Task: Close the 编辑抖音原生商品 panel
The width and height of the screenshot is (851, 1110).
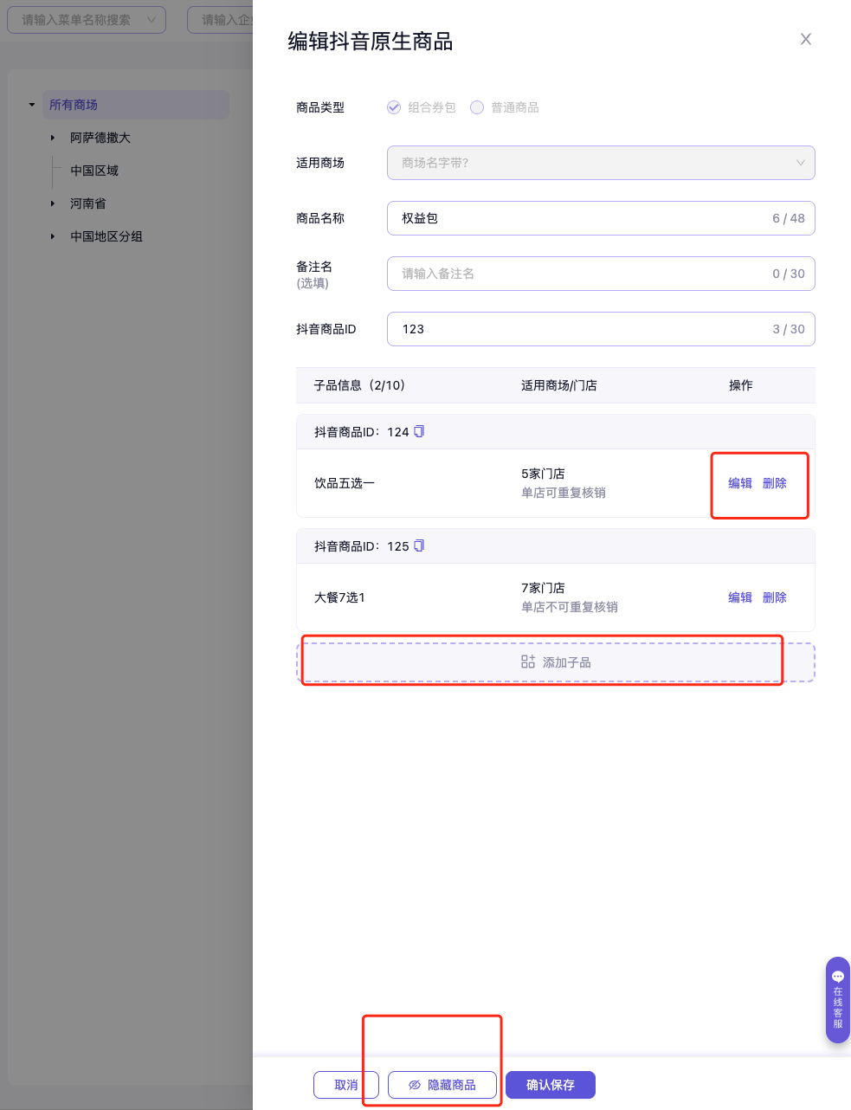Action: [805, 39]
